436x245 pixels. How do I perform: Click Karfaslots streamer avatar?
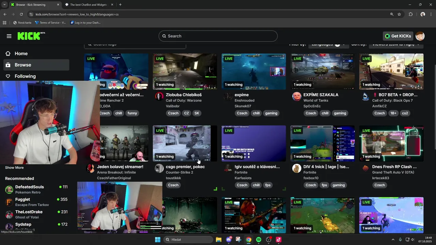tap(228, 168)
